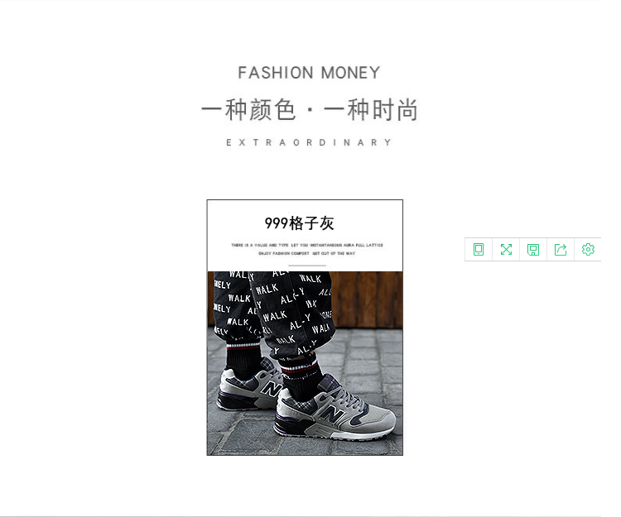
Task: Open settings via the green gear icon
Action: 588,250
